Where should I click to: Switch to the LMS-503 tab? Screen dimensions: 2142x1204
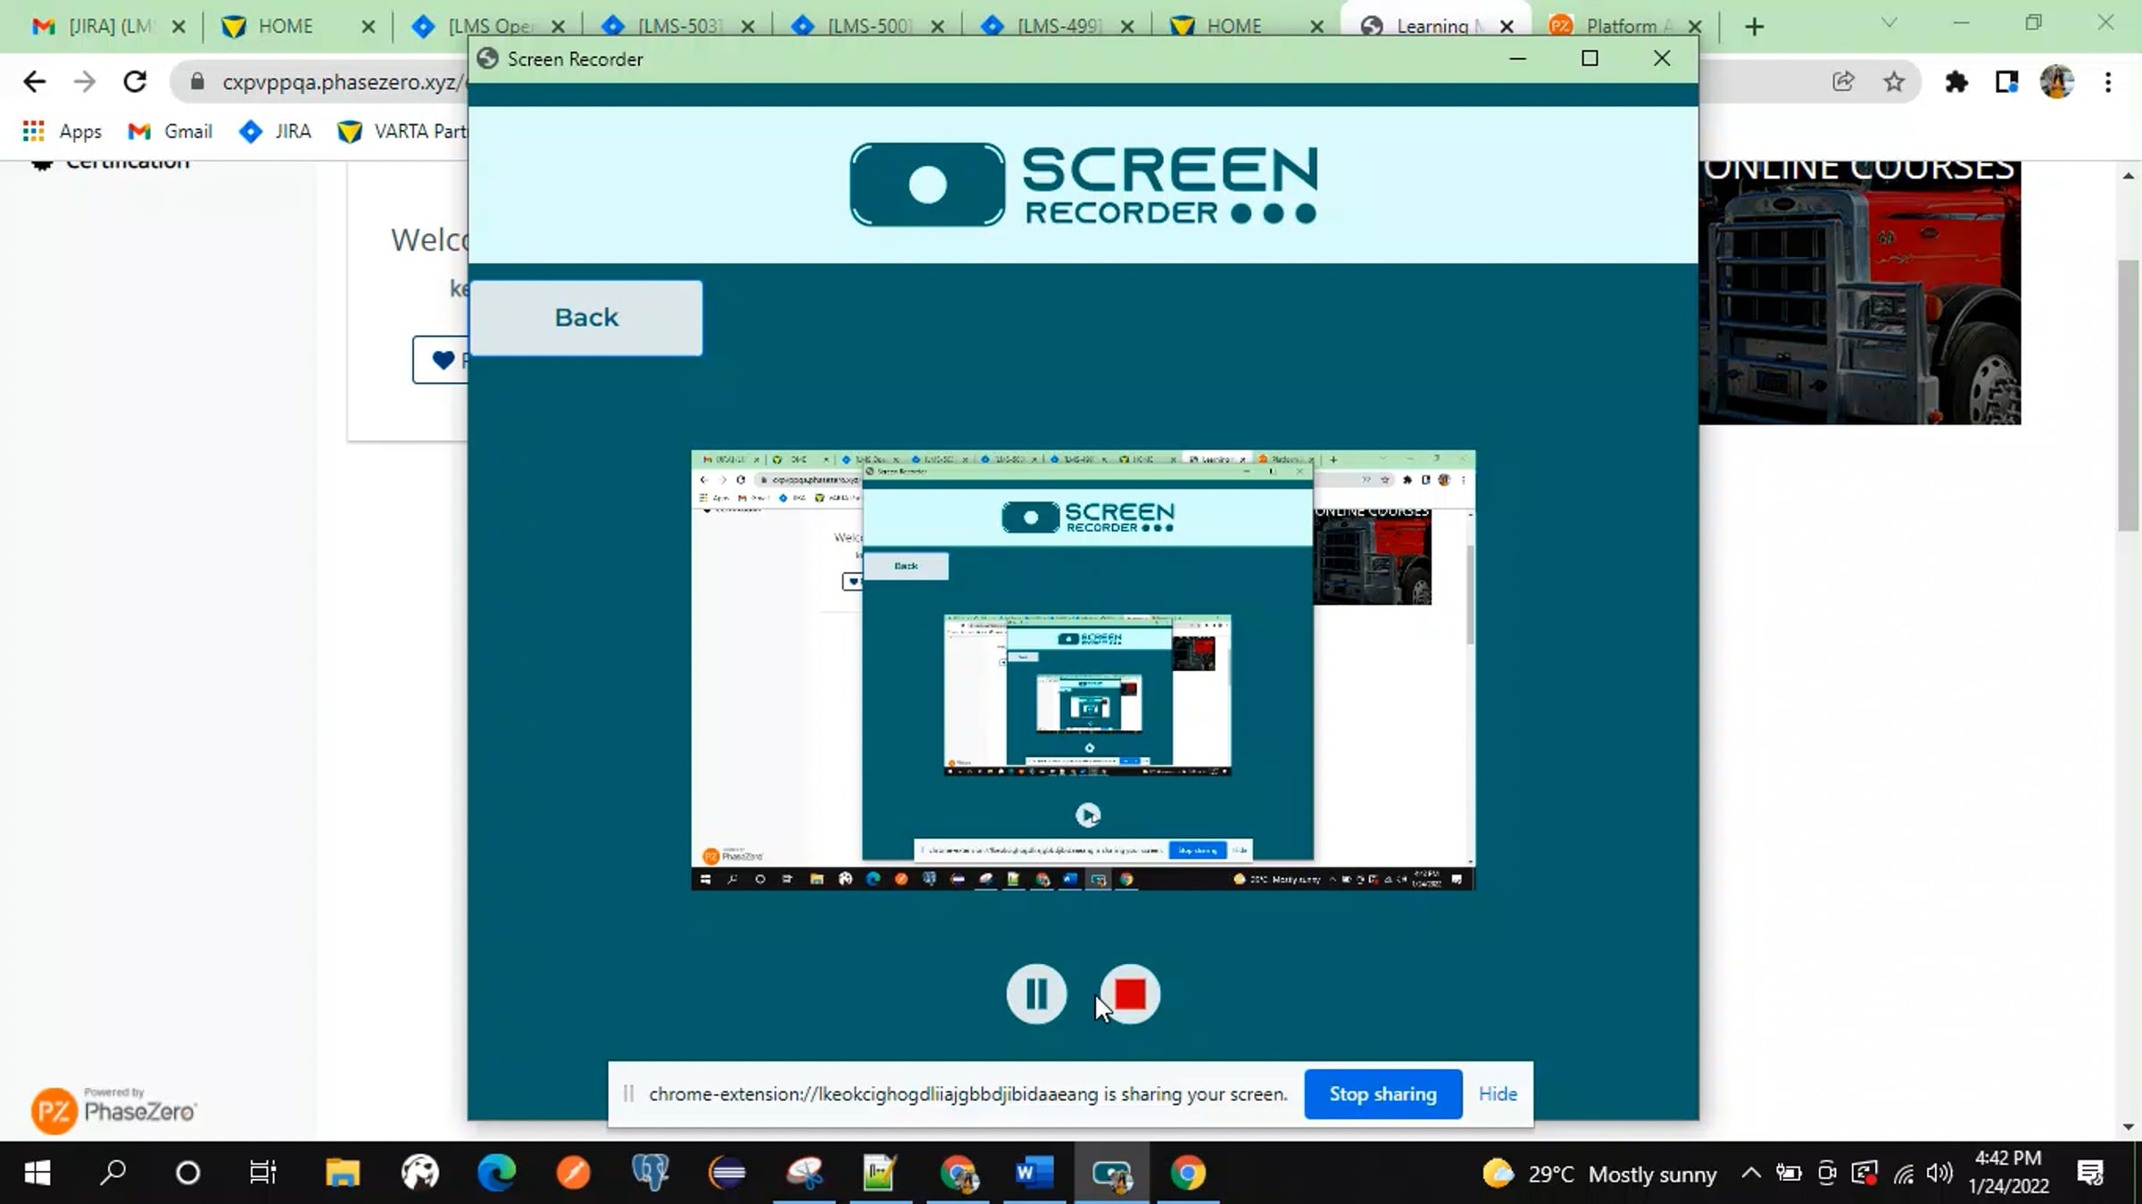(x=678, y=26)
